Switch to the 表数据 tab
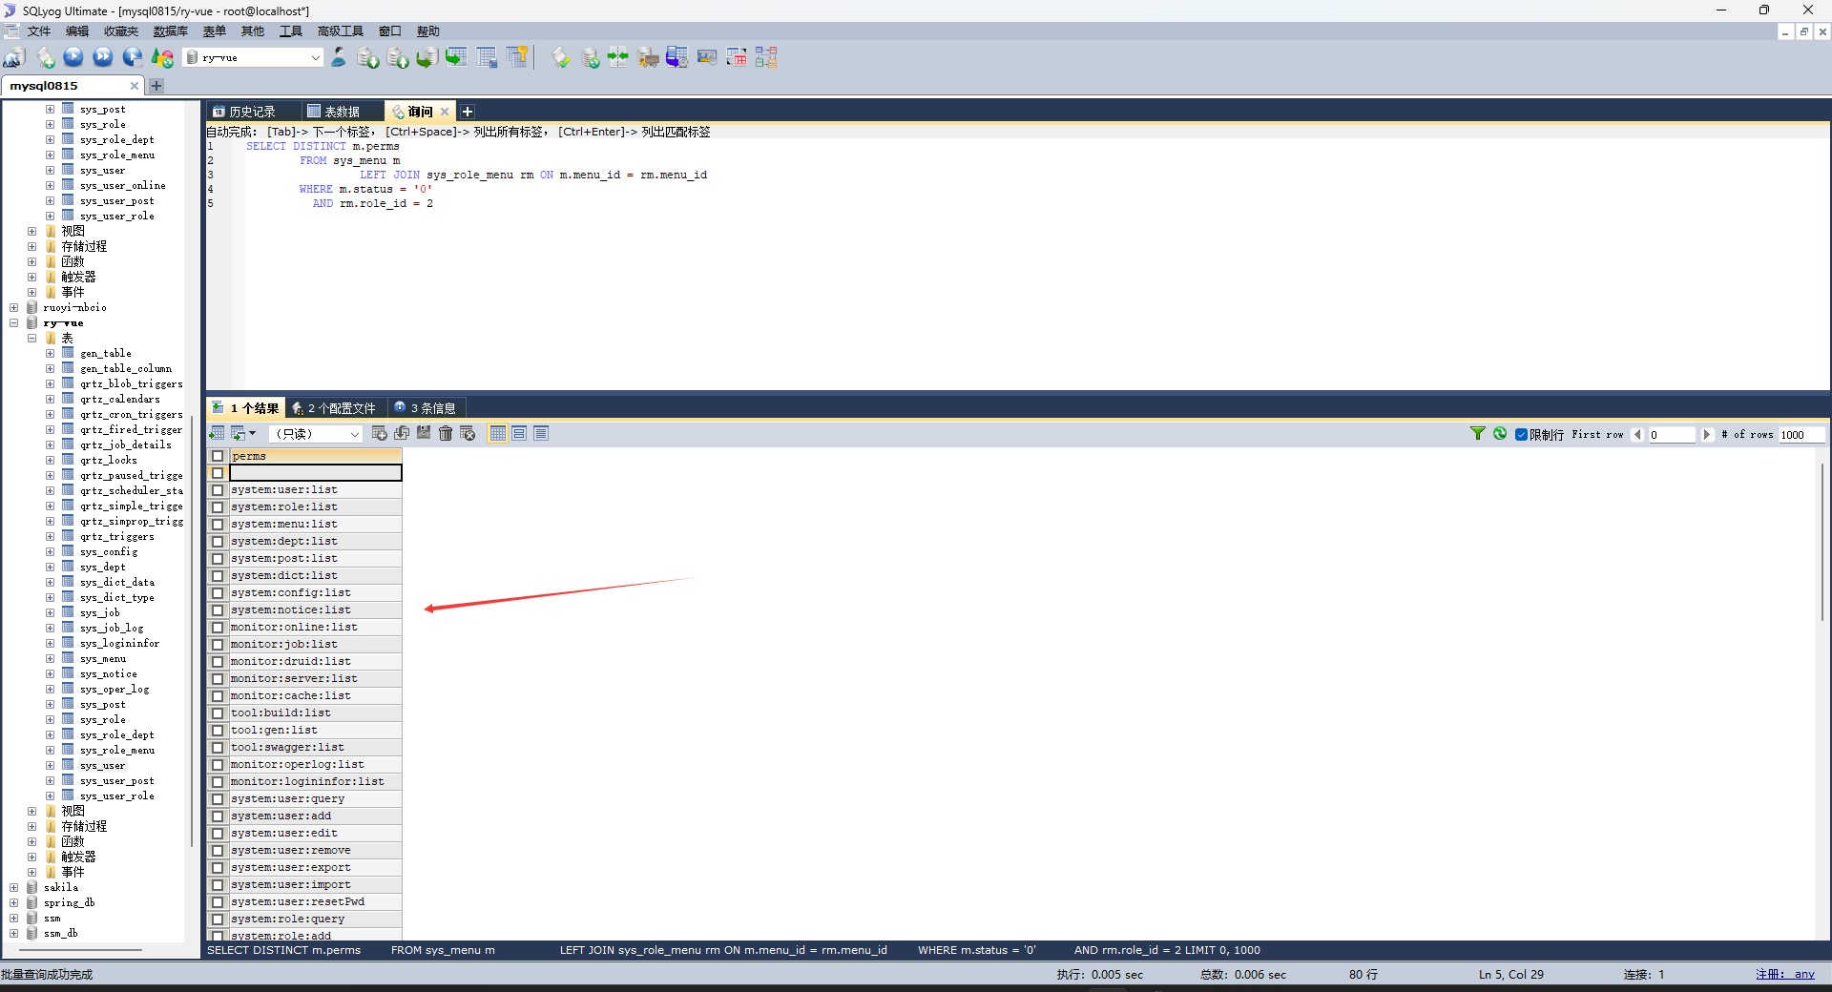1832x992 pixels. point(343,112)
